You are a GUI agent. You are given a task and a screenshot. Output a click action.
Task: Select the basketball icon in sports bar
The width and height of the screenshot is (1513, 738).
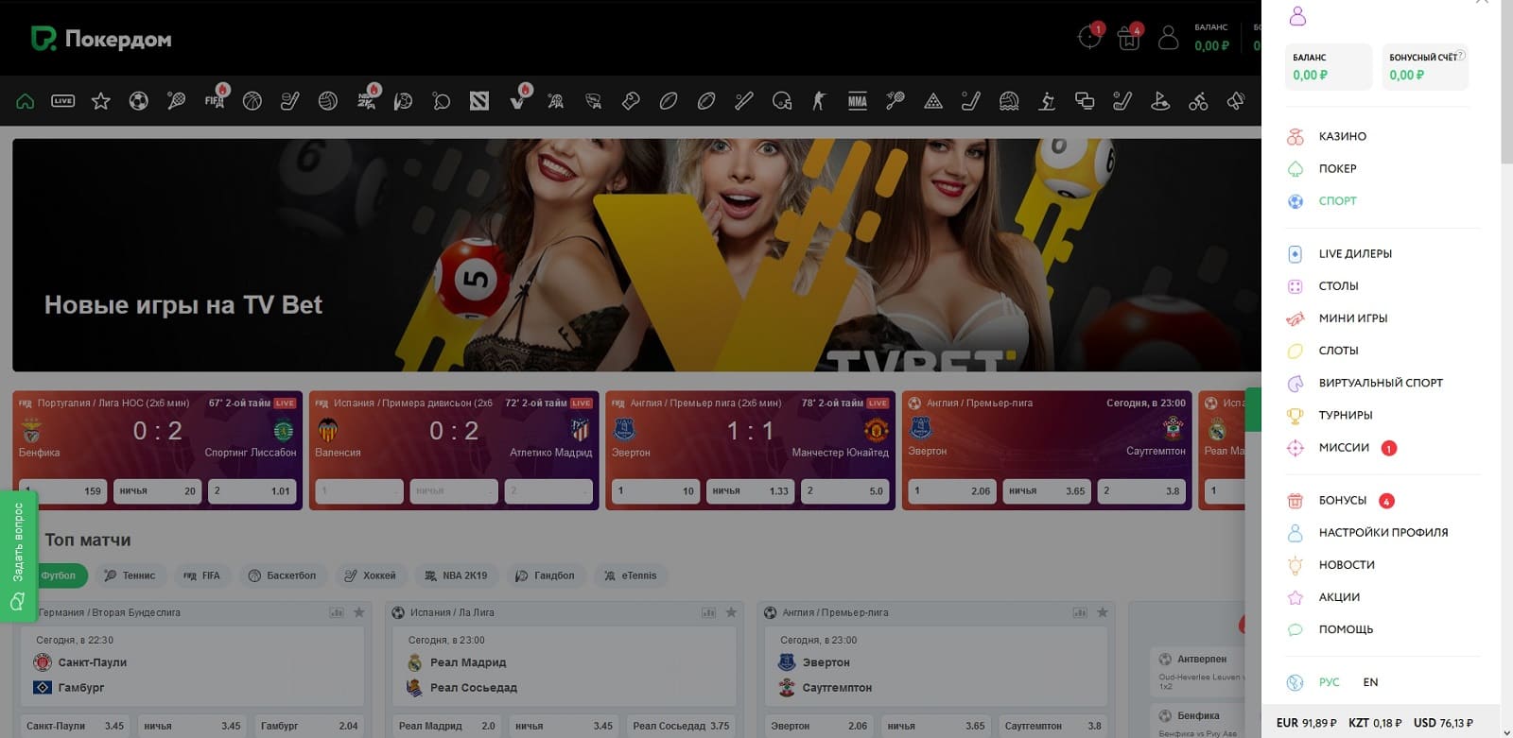tap(252, 101)
